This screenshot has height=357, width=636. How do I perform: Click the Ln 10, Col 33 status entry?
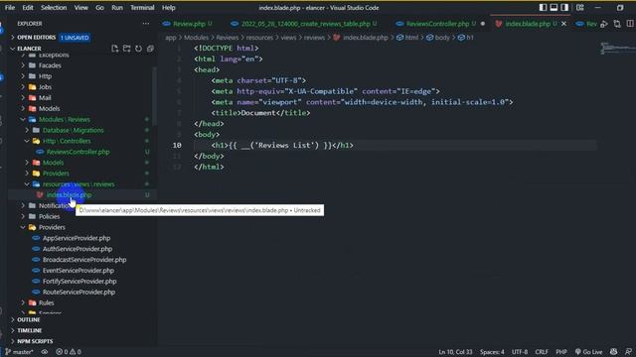455,352
